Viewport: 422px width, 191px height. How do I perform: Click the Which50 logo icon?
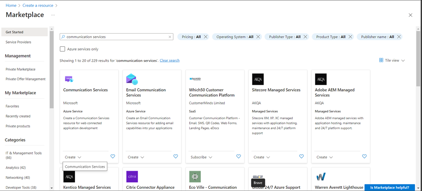(195, 79)
